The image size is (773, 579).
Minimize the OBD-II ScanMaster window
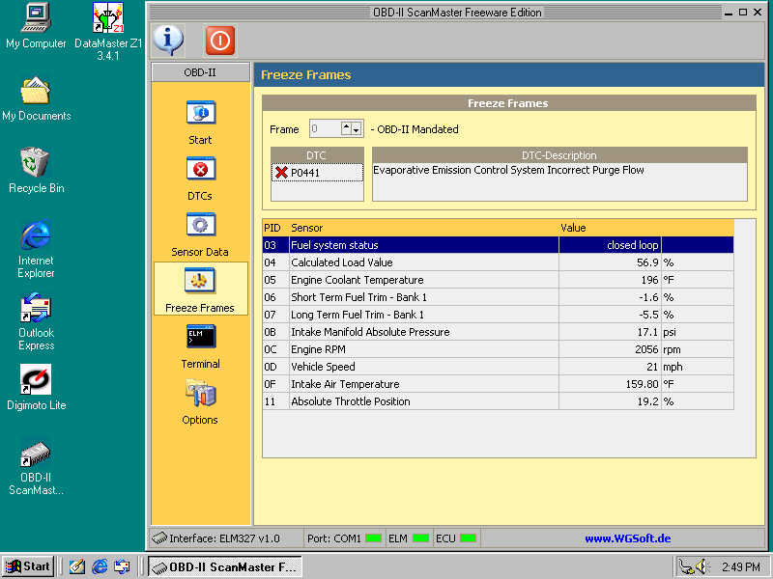tap(729, 13)
